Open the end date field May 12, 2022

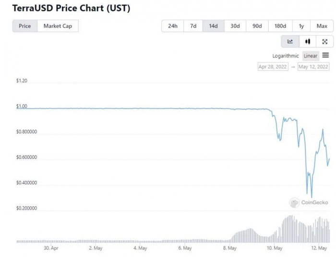pyautogui.click(x=313, y=67)
